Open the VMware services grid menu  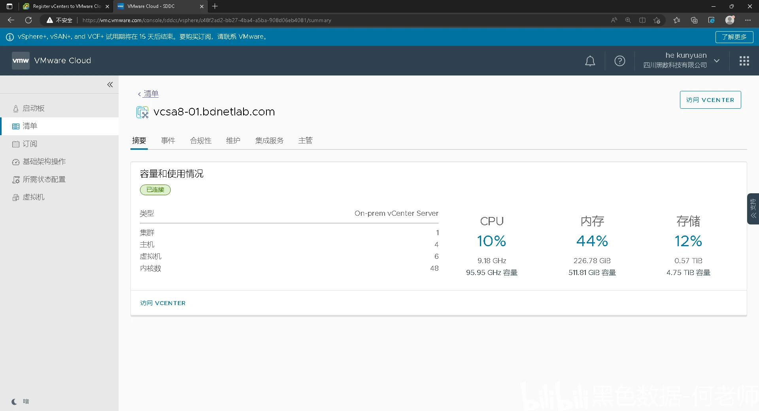tap(744, 61)
